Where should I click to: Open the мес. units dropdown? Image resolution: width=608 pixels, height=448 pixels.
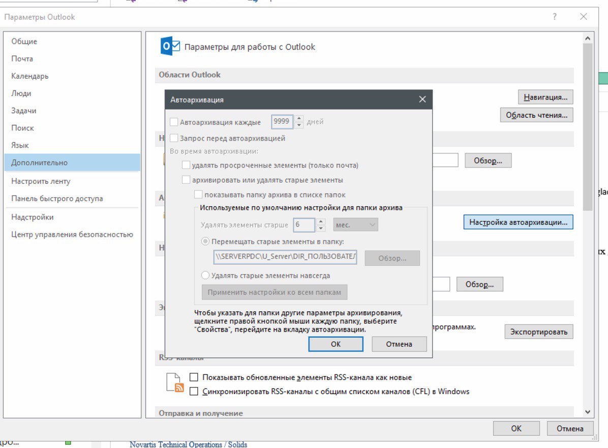click(x=355, y=225)
